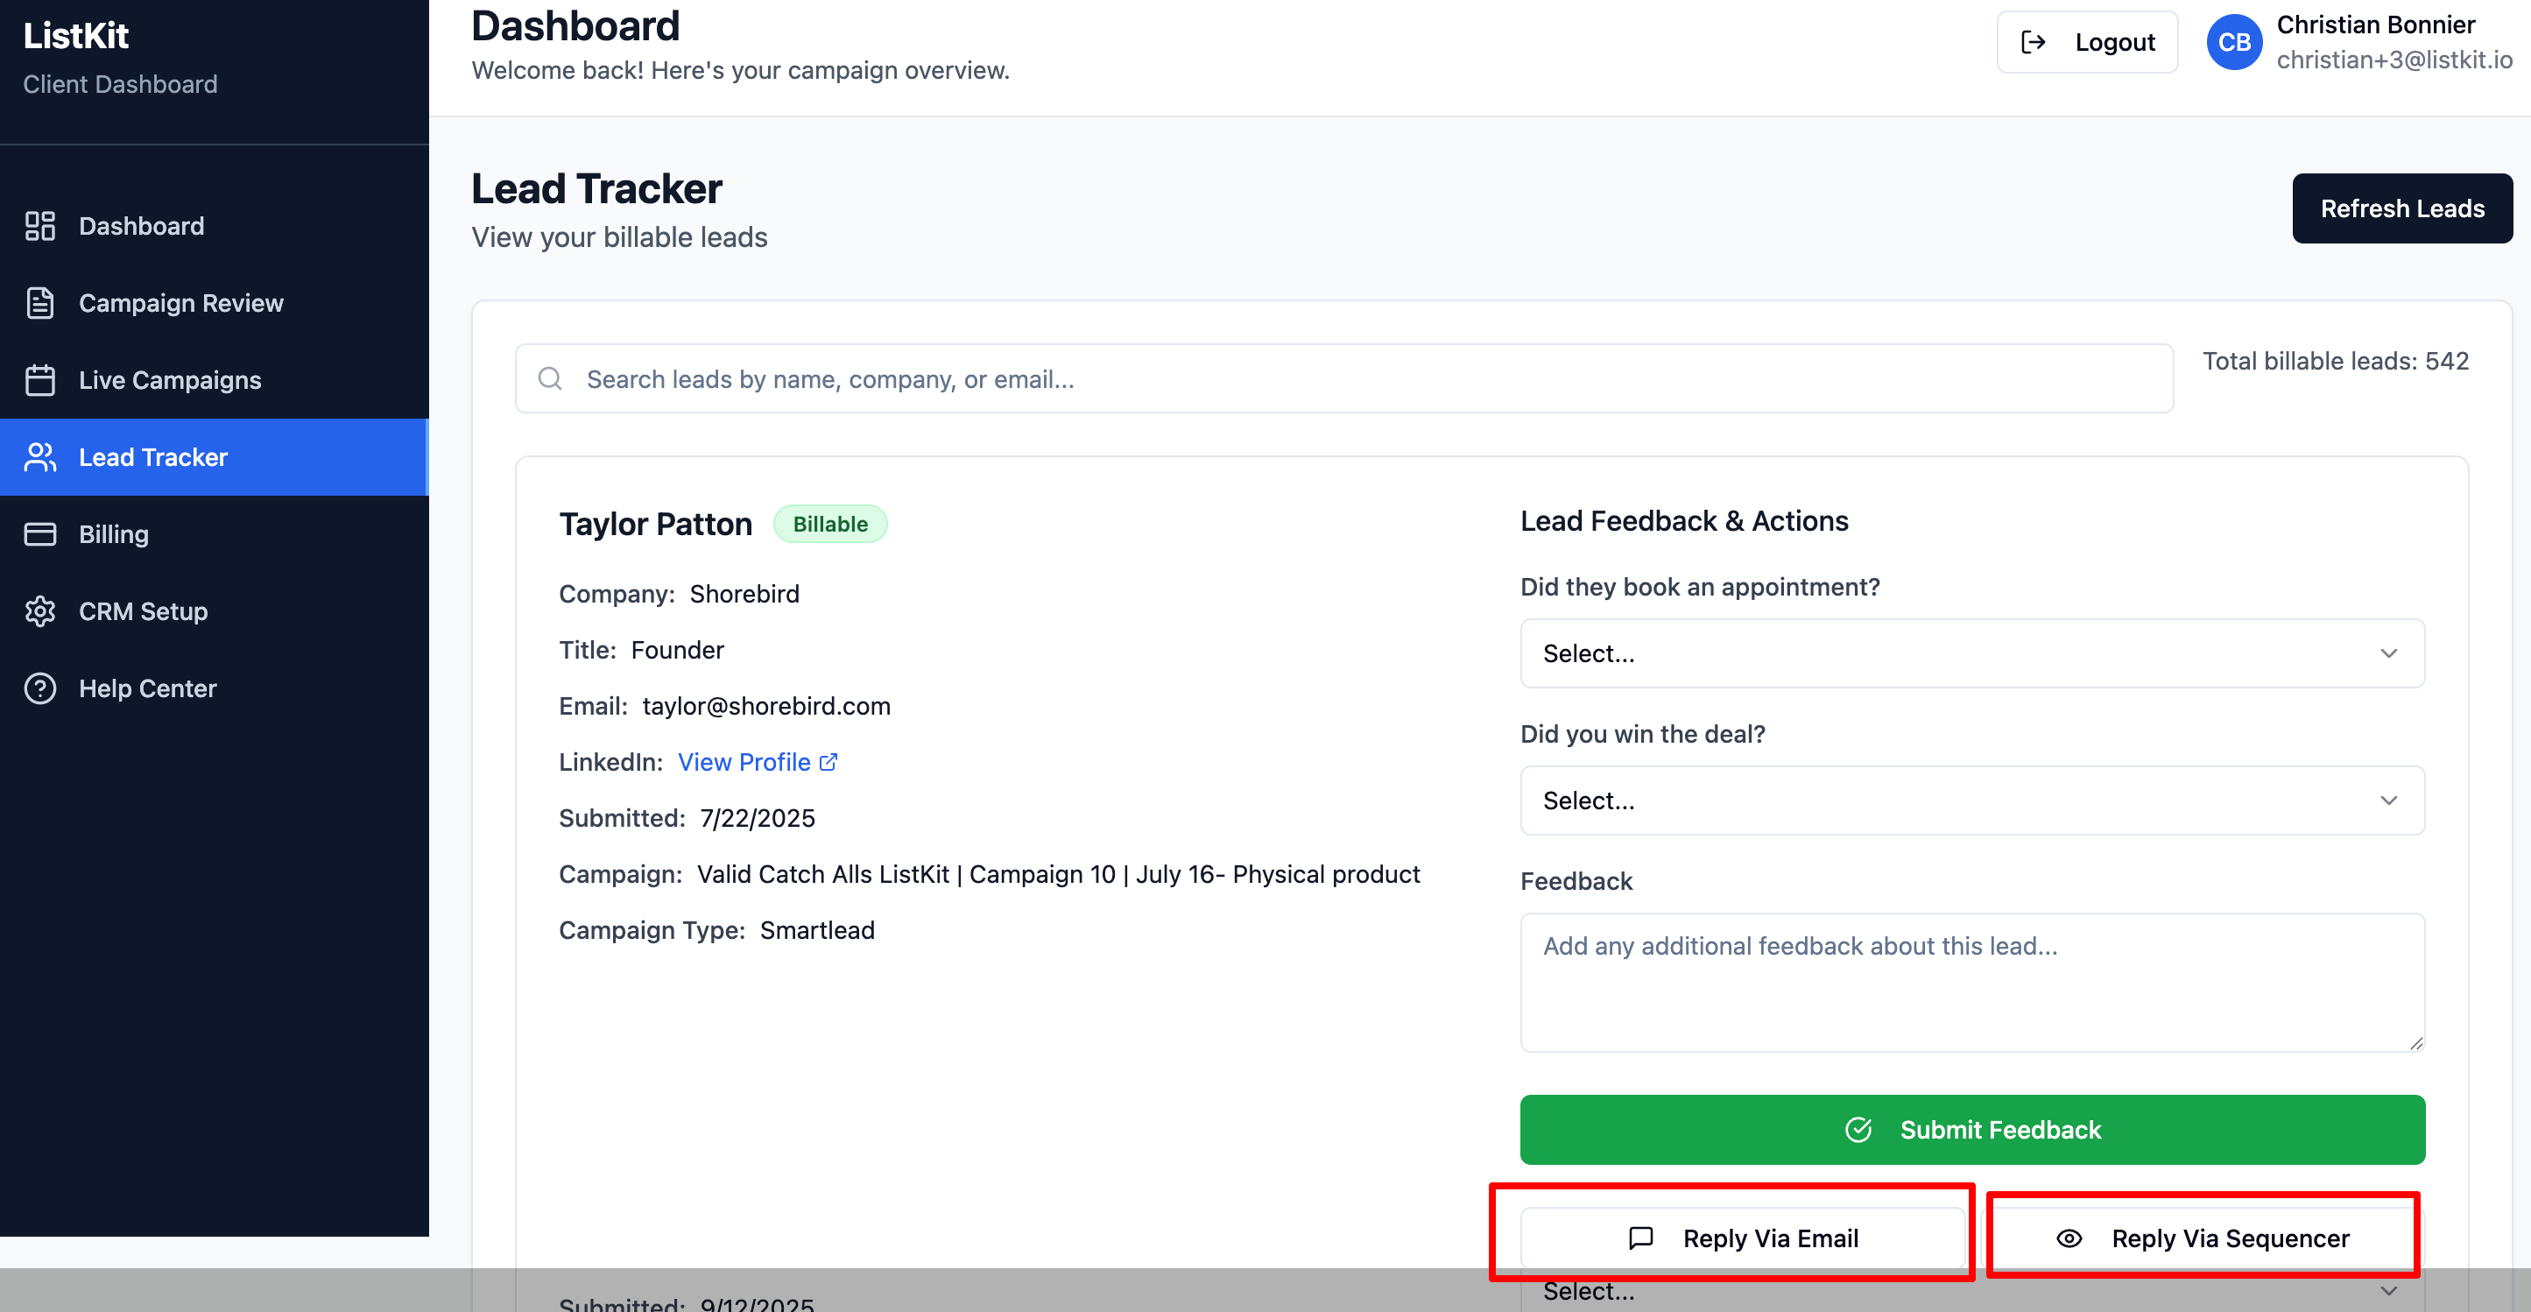The height and width of the screenshot is (1312, 2531).
Task: Click the Live Campaigns calendar icon
Action: point(40,380)
